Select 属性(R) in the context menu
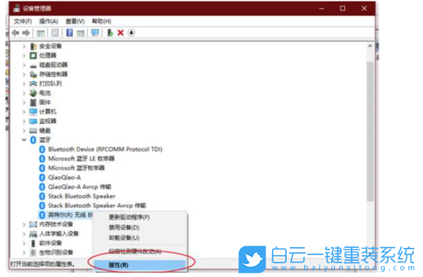Screen dimensions: 423x277 (140, 265)
